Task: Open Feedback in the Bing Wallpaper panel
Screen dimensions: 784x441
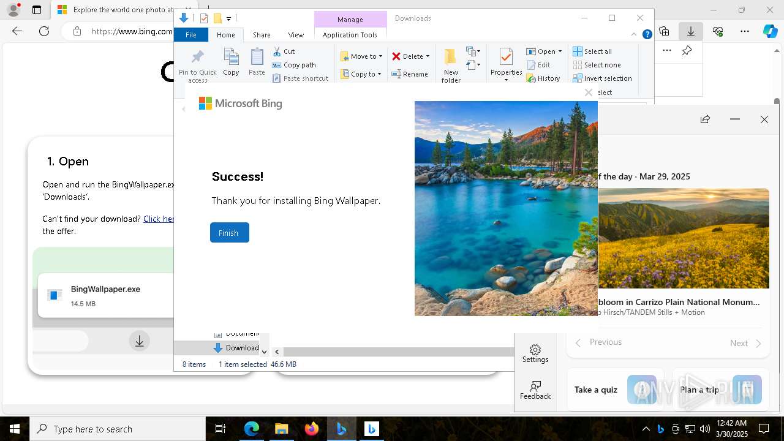Action: [x=535, y=390]
